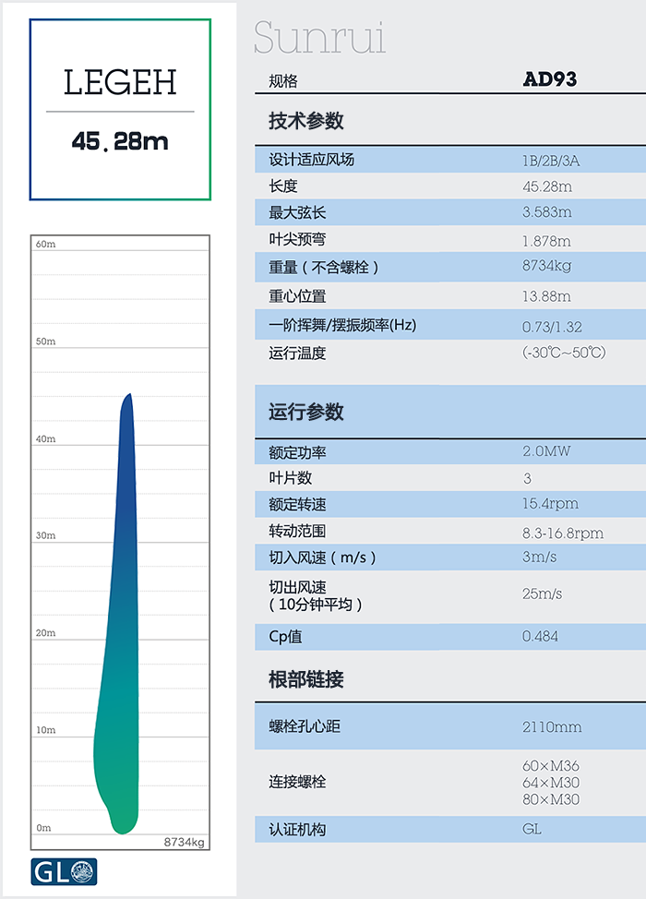Select the 45.28m value in table
The height and width of the screenshot is (899, 646).
point(547,186)
